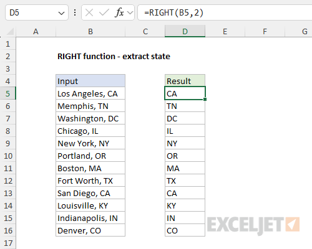Select row 2 header
This screenshot has width=312, height=249.
tap(8, 56)
